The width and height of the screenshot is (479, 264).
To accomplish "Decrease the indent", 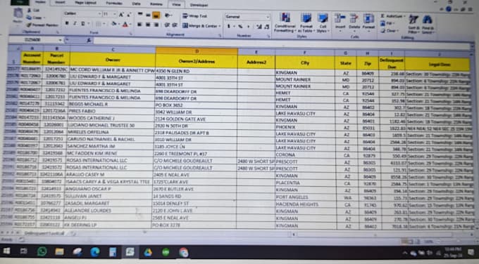I will (167, 25).
